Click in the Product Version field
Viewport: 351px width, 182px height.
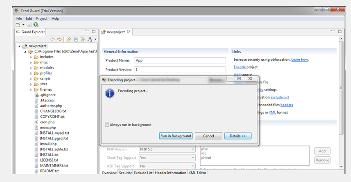click(x=180, y=70)
